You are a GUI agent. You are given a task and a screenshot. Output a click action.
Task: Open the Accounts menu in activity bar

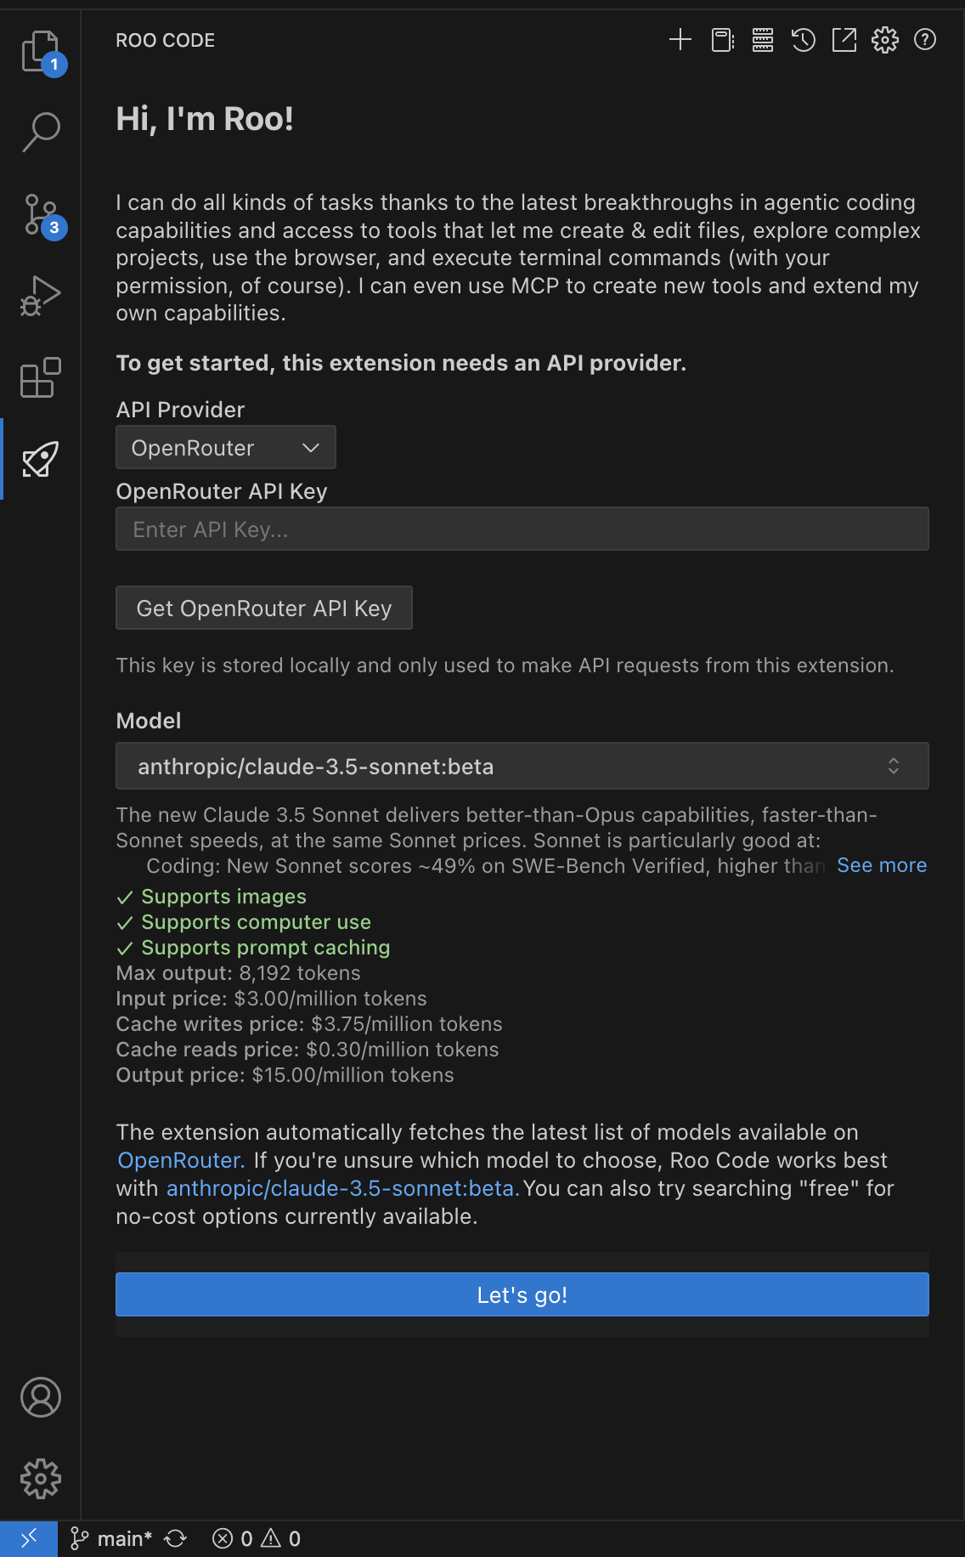pyautogui.click(x=40, y=1397)
